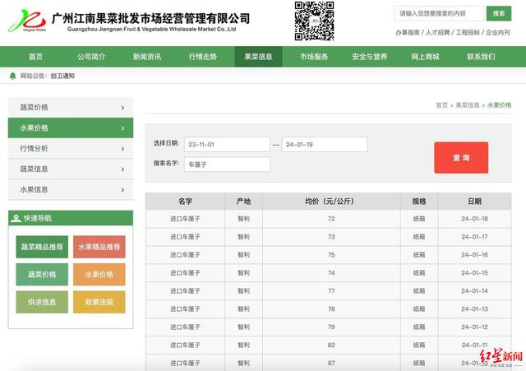
Task: Select the 首页 navigation tab
Action: [35, 57]
